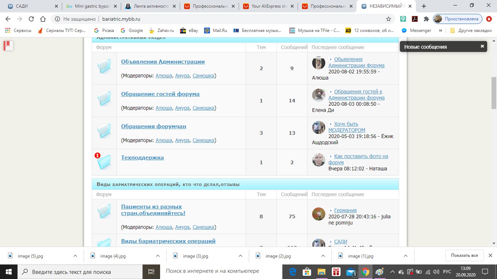
Task: Click the folder icon beside Обращение гостей форума
Action: [x=104, y=99]
